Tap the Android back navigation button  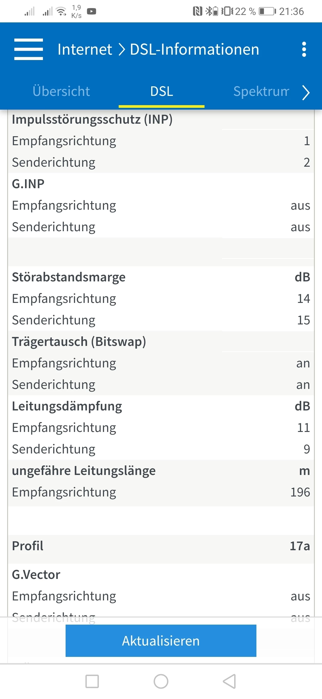click(229, 681)
